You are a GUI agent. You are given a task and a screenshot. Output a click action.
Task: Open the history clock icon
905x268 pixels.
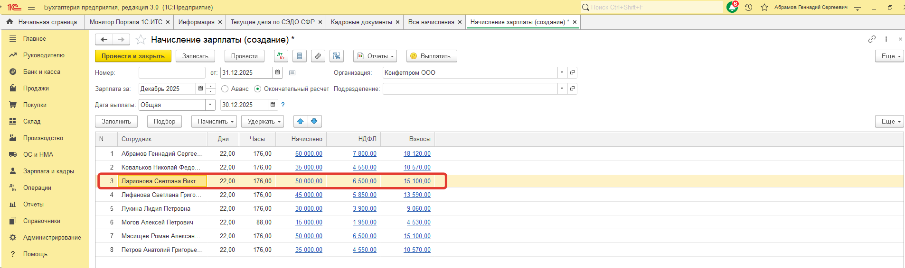click(x=749, y=7)
